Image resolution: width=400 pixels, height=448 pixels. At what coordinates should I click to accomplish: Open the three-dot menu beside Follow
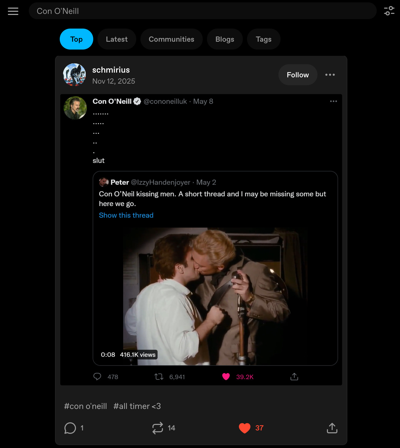coord(330,75)
